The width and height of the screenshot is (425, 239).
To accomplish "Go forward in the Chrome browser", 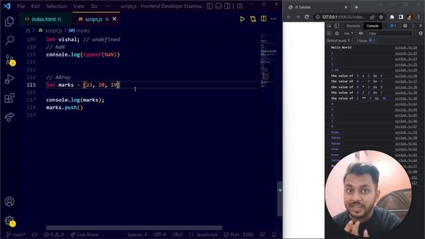I will coord(297,17).
